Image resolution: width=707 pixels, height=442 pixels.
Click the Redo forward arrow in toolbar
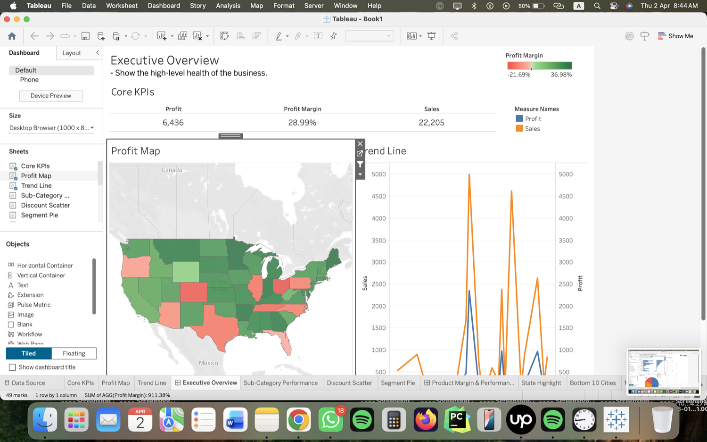point(49,36)
